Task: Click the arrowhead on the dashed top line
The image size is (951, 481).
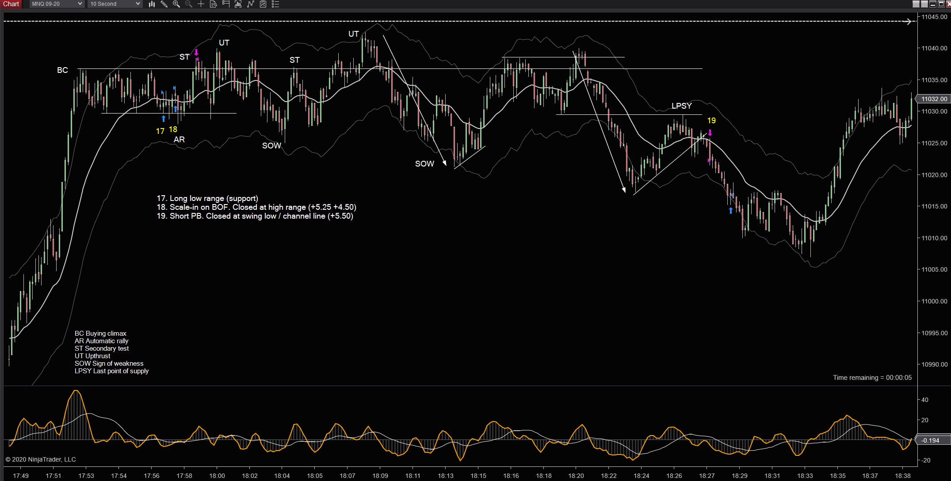Action: coord(908,21)
